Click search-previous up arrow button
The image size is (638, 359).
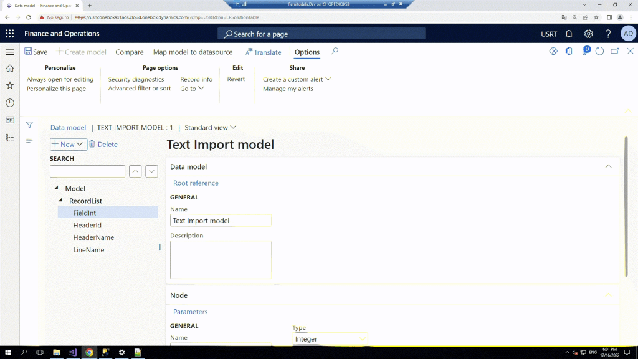[135, 171]
